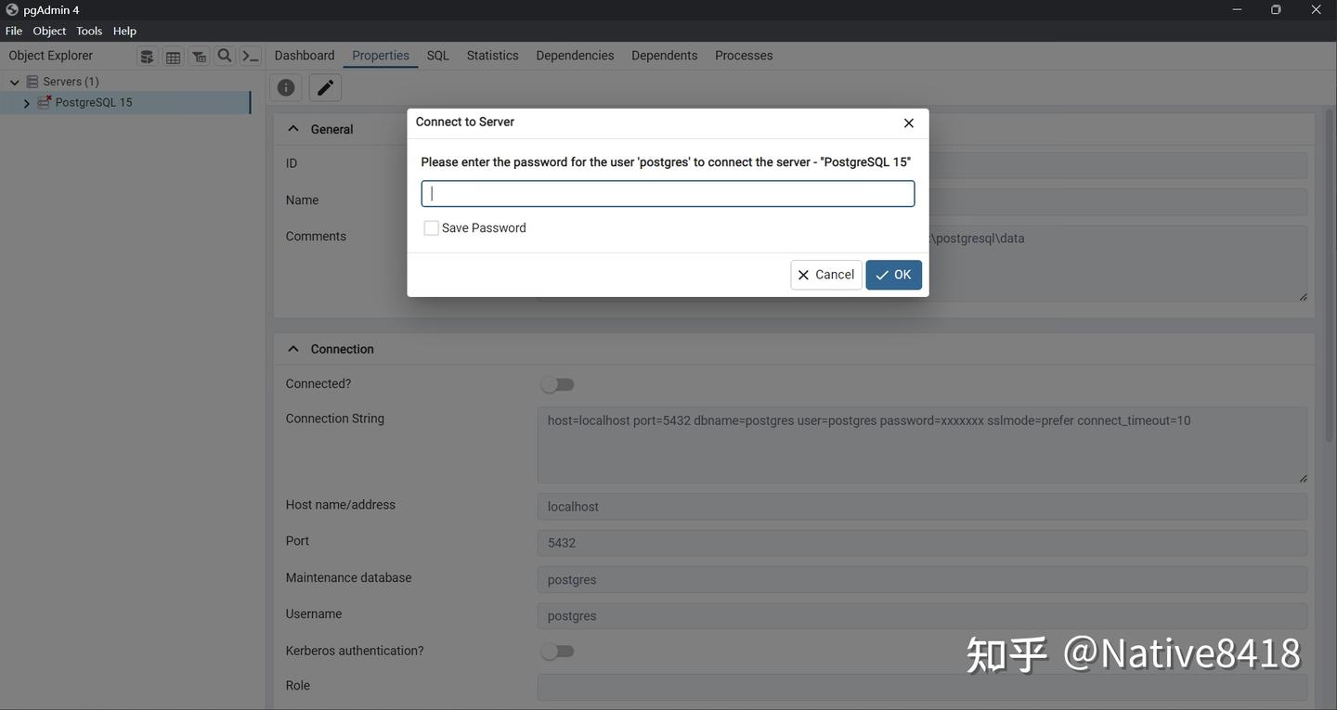Click the password input field
The width and height of the screenshot is (1337, 710).
click(668, 194)
